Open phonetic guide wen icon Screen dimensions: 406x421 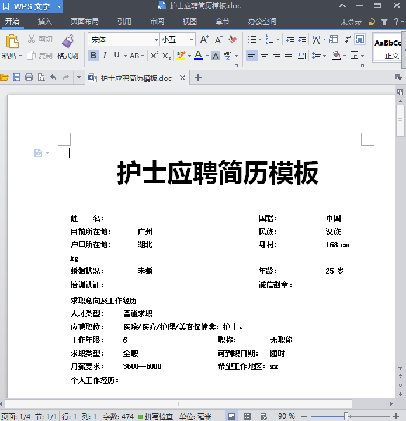coord(227,56)
